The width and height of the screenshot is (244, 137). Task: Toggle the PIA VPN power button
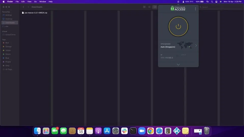tap(178, 27)
